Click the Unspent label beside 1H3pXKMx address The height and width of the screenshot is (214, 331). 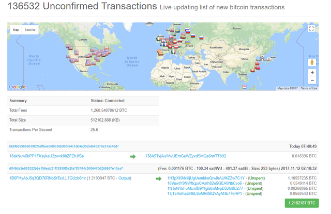coord(257,178)
